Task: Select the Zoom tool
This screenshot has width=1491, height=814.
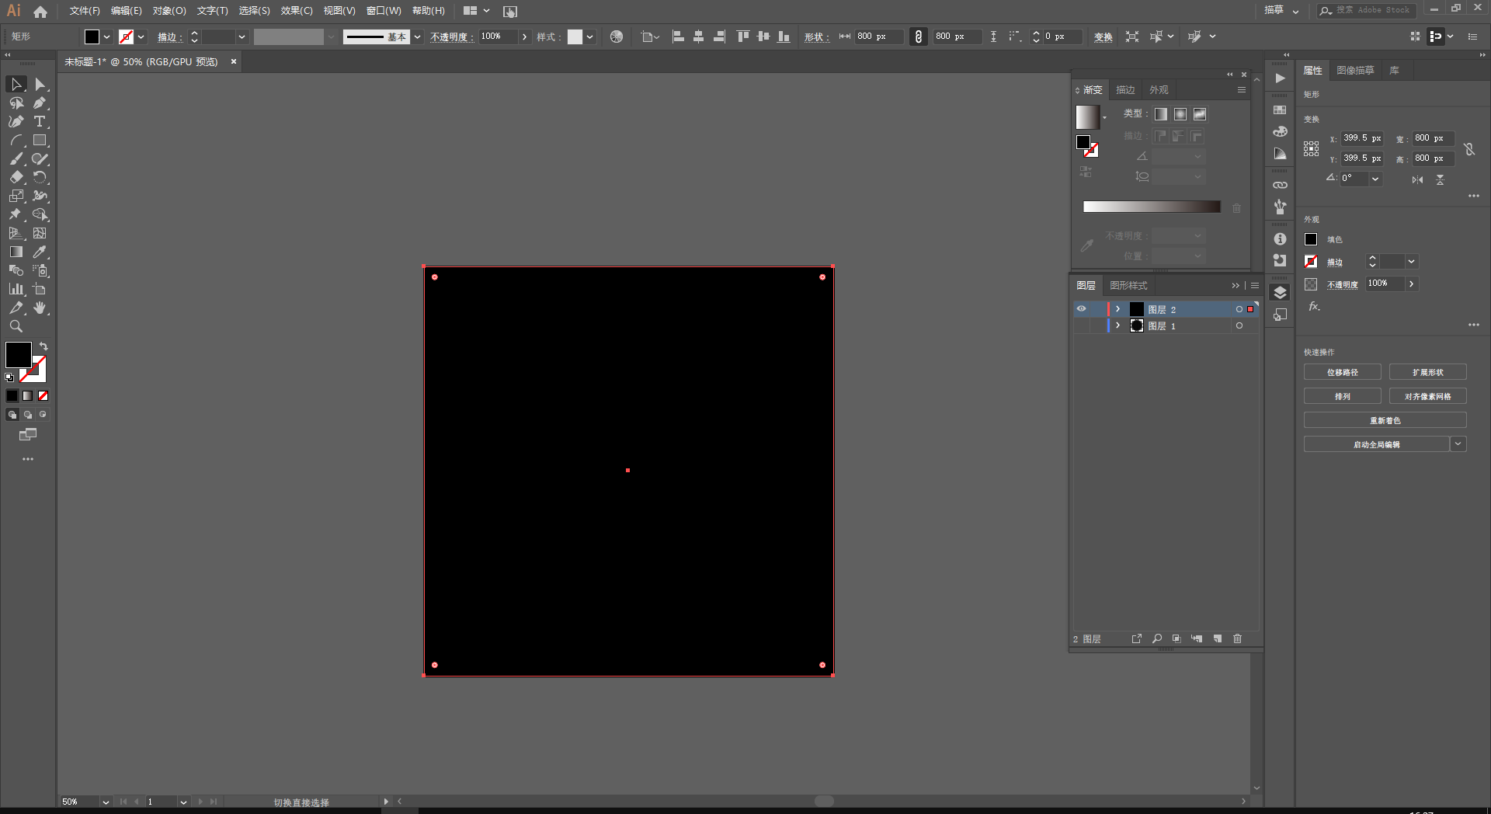Action: pyautogui.click(x=16, y=326)
